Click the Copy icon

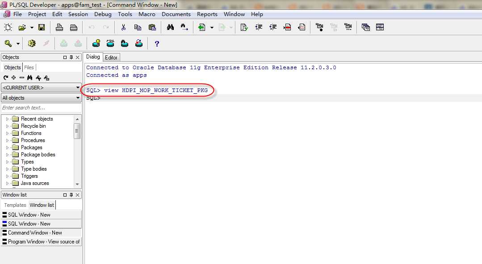coord(138,27)
